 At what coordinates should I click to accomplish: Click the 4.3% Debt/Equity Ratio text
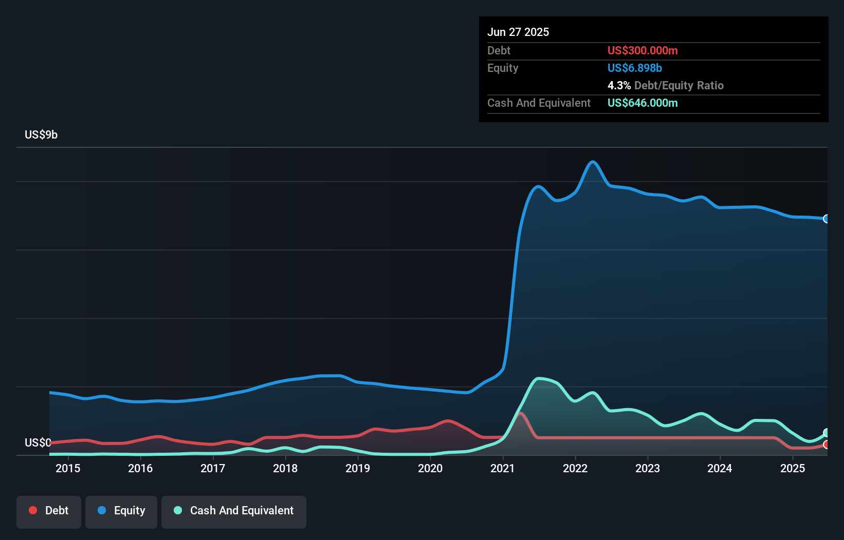pos(666,85)
